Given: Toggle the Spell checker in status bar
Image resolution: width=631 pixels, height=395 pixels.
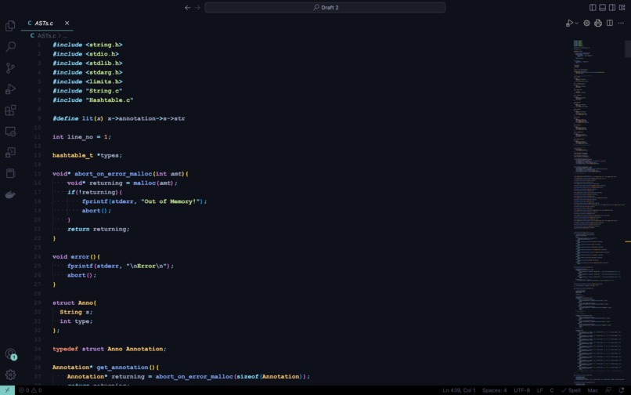Looking at the screenshot, I should (571, 390).
